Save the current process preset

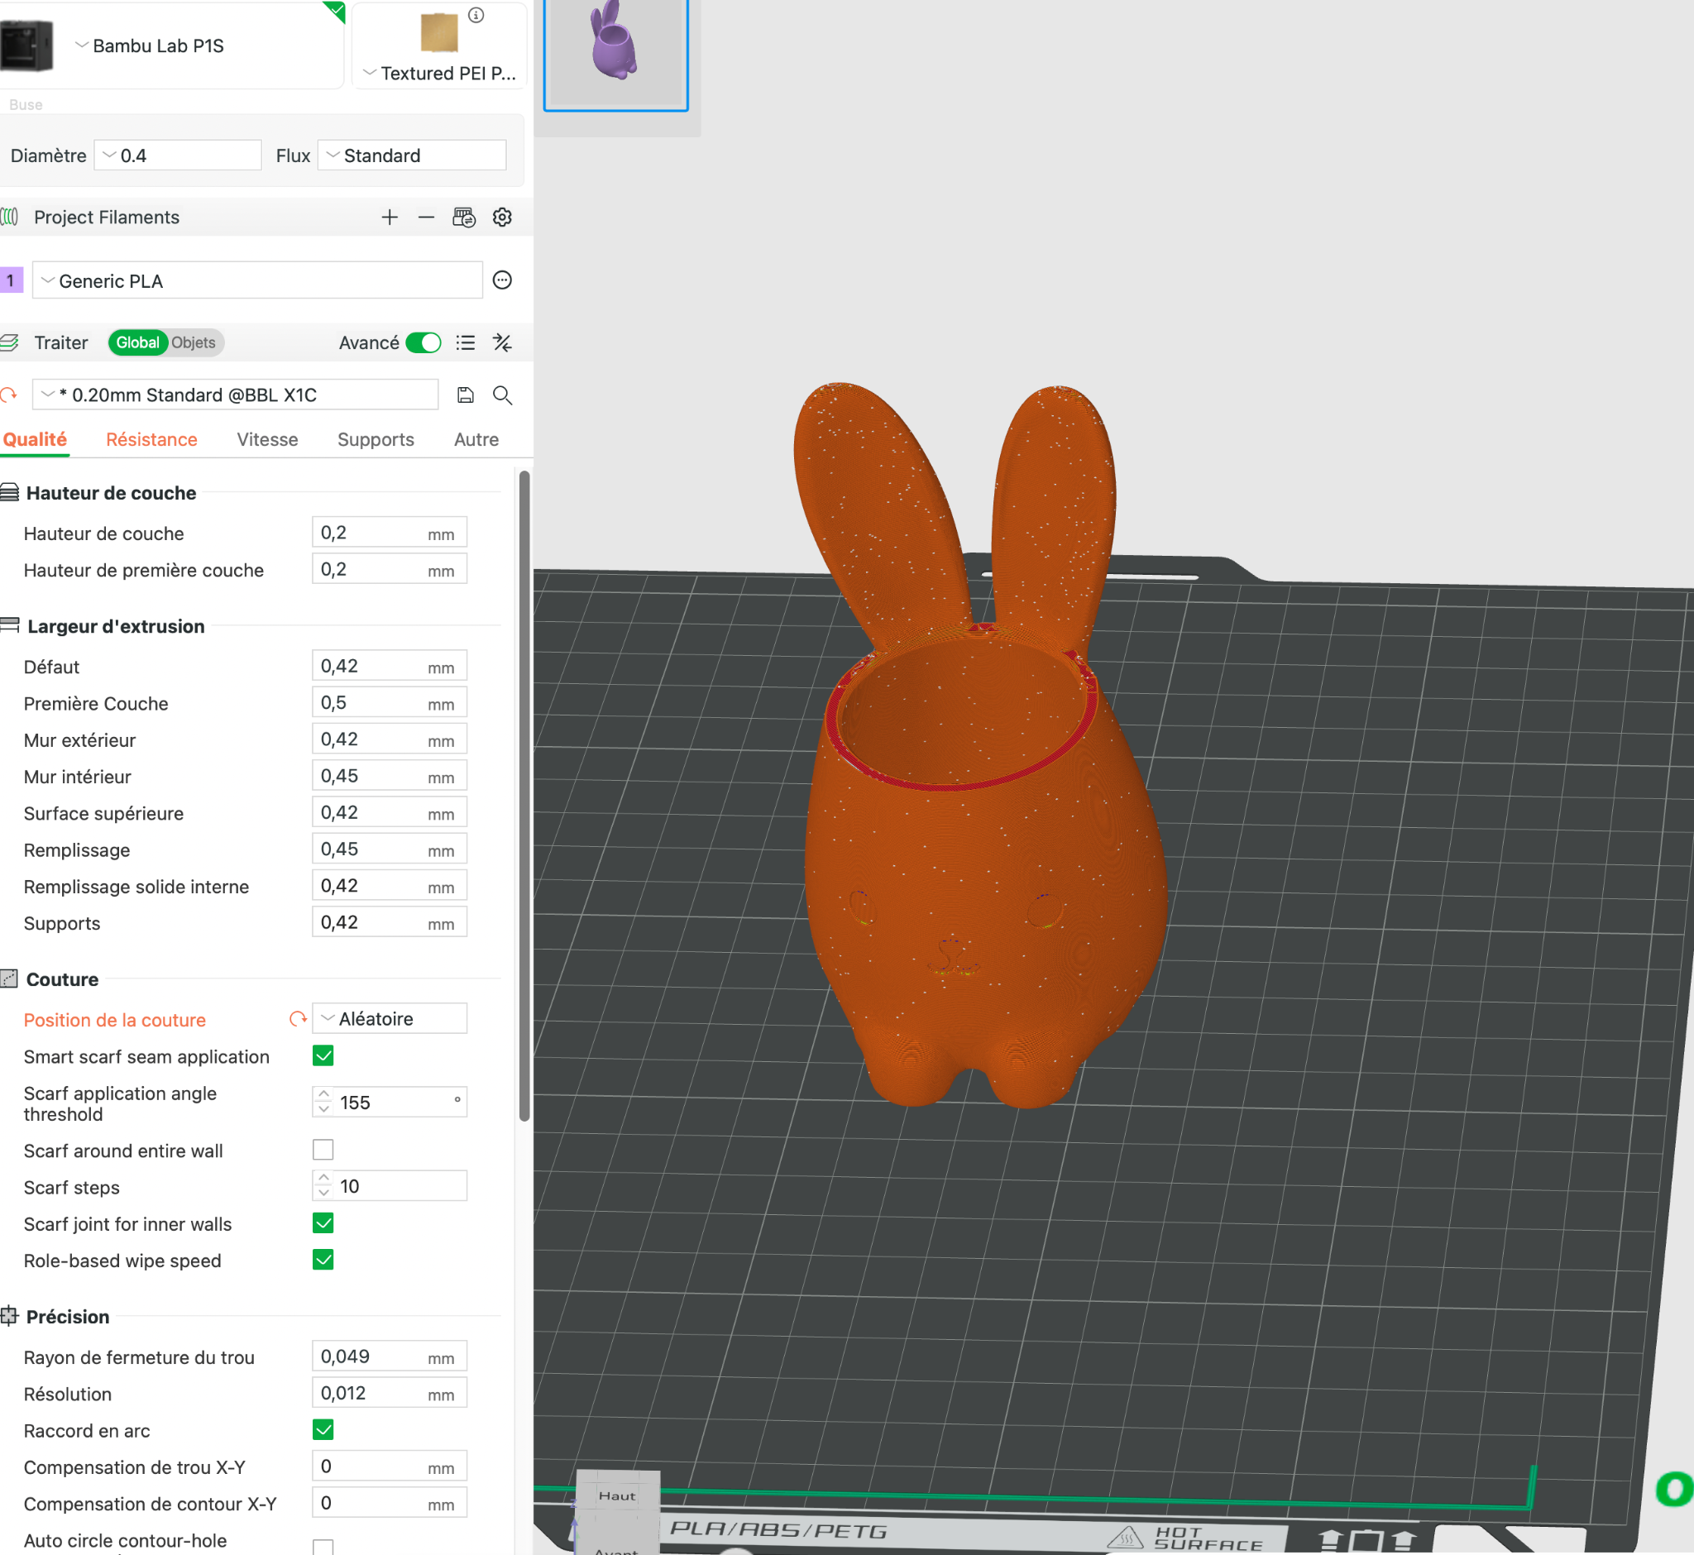[466, 395]
